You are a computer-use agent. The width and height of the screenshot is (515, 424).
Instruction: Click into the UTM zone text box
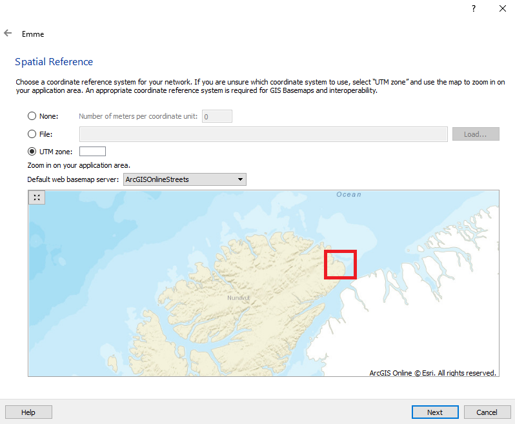click(92, 152)
